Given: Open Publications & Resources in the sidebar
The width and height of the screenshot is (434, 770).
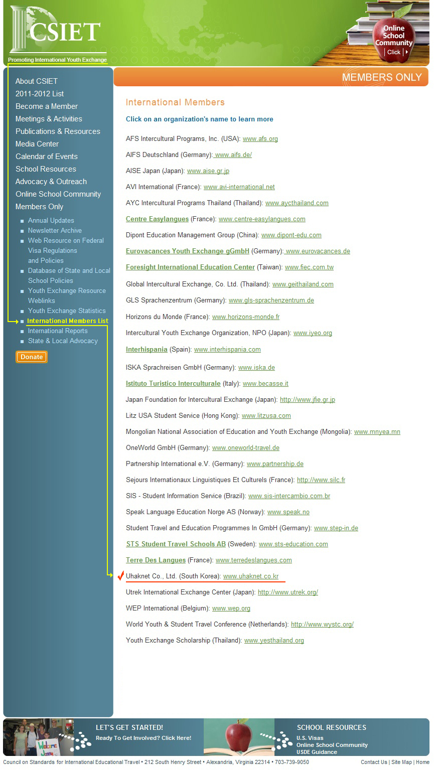Looking at the screenshot, I should tap(58, 131).
